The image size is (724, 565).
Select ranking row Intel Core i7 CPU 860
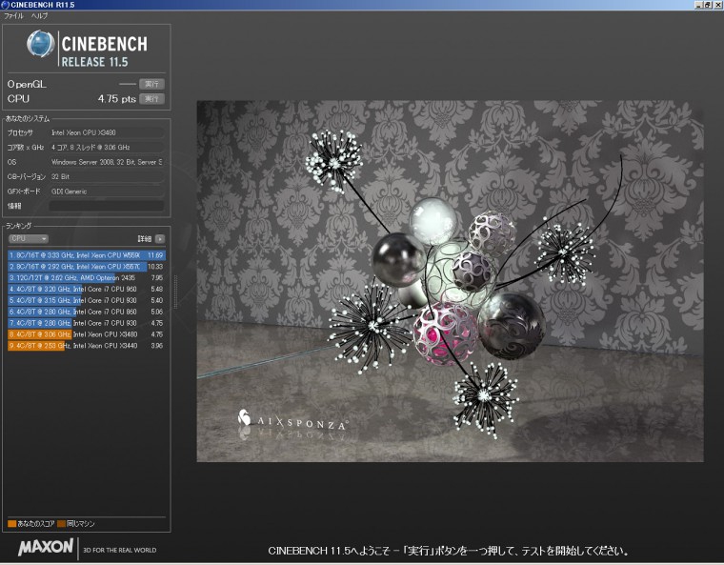click(87, 312)
